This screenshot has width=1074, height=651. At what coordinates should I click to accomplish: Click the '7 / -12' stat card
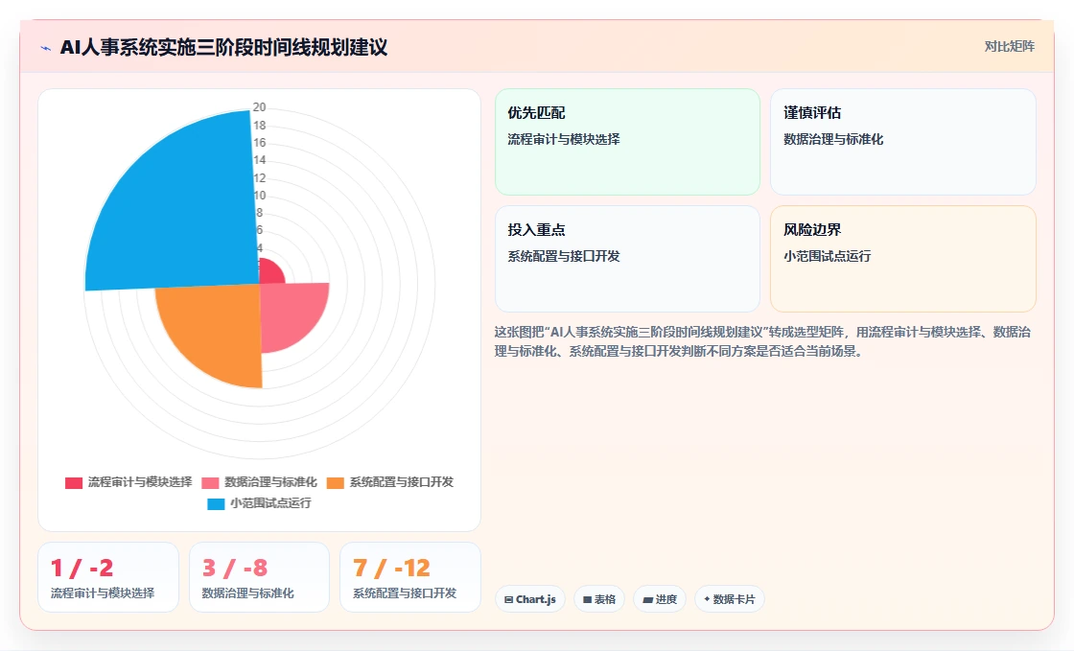pos(410,577)
